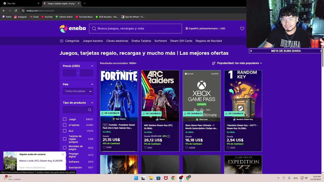Open the Spin the Wheel bookmark
Image resolution: width=324 pixels, height=182 pixels.
pos(133,17)
